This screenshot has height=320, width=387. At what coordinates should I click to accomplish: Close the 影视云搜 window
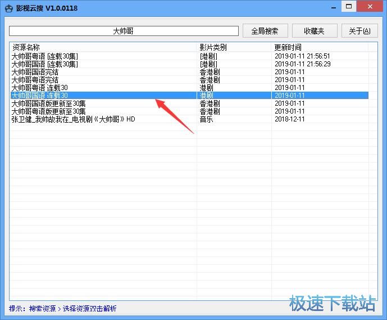click(370, 7)
